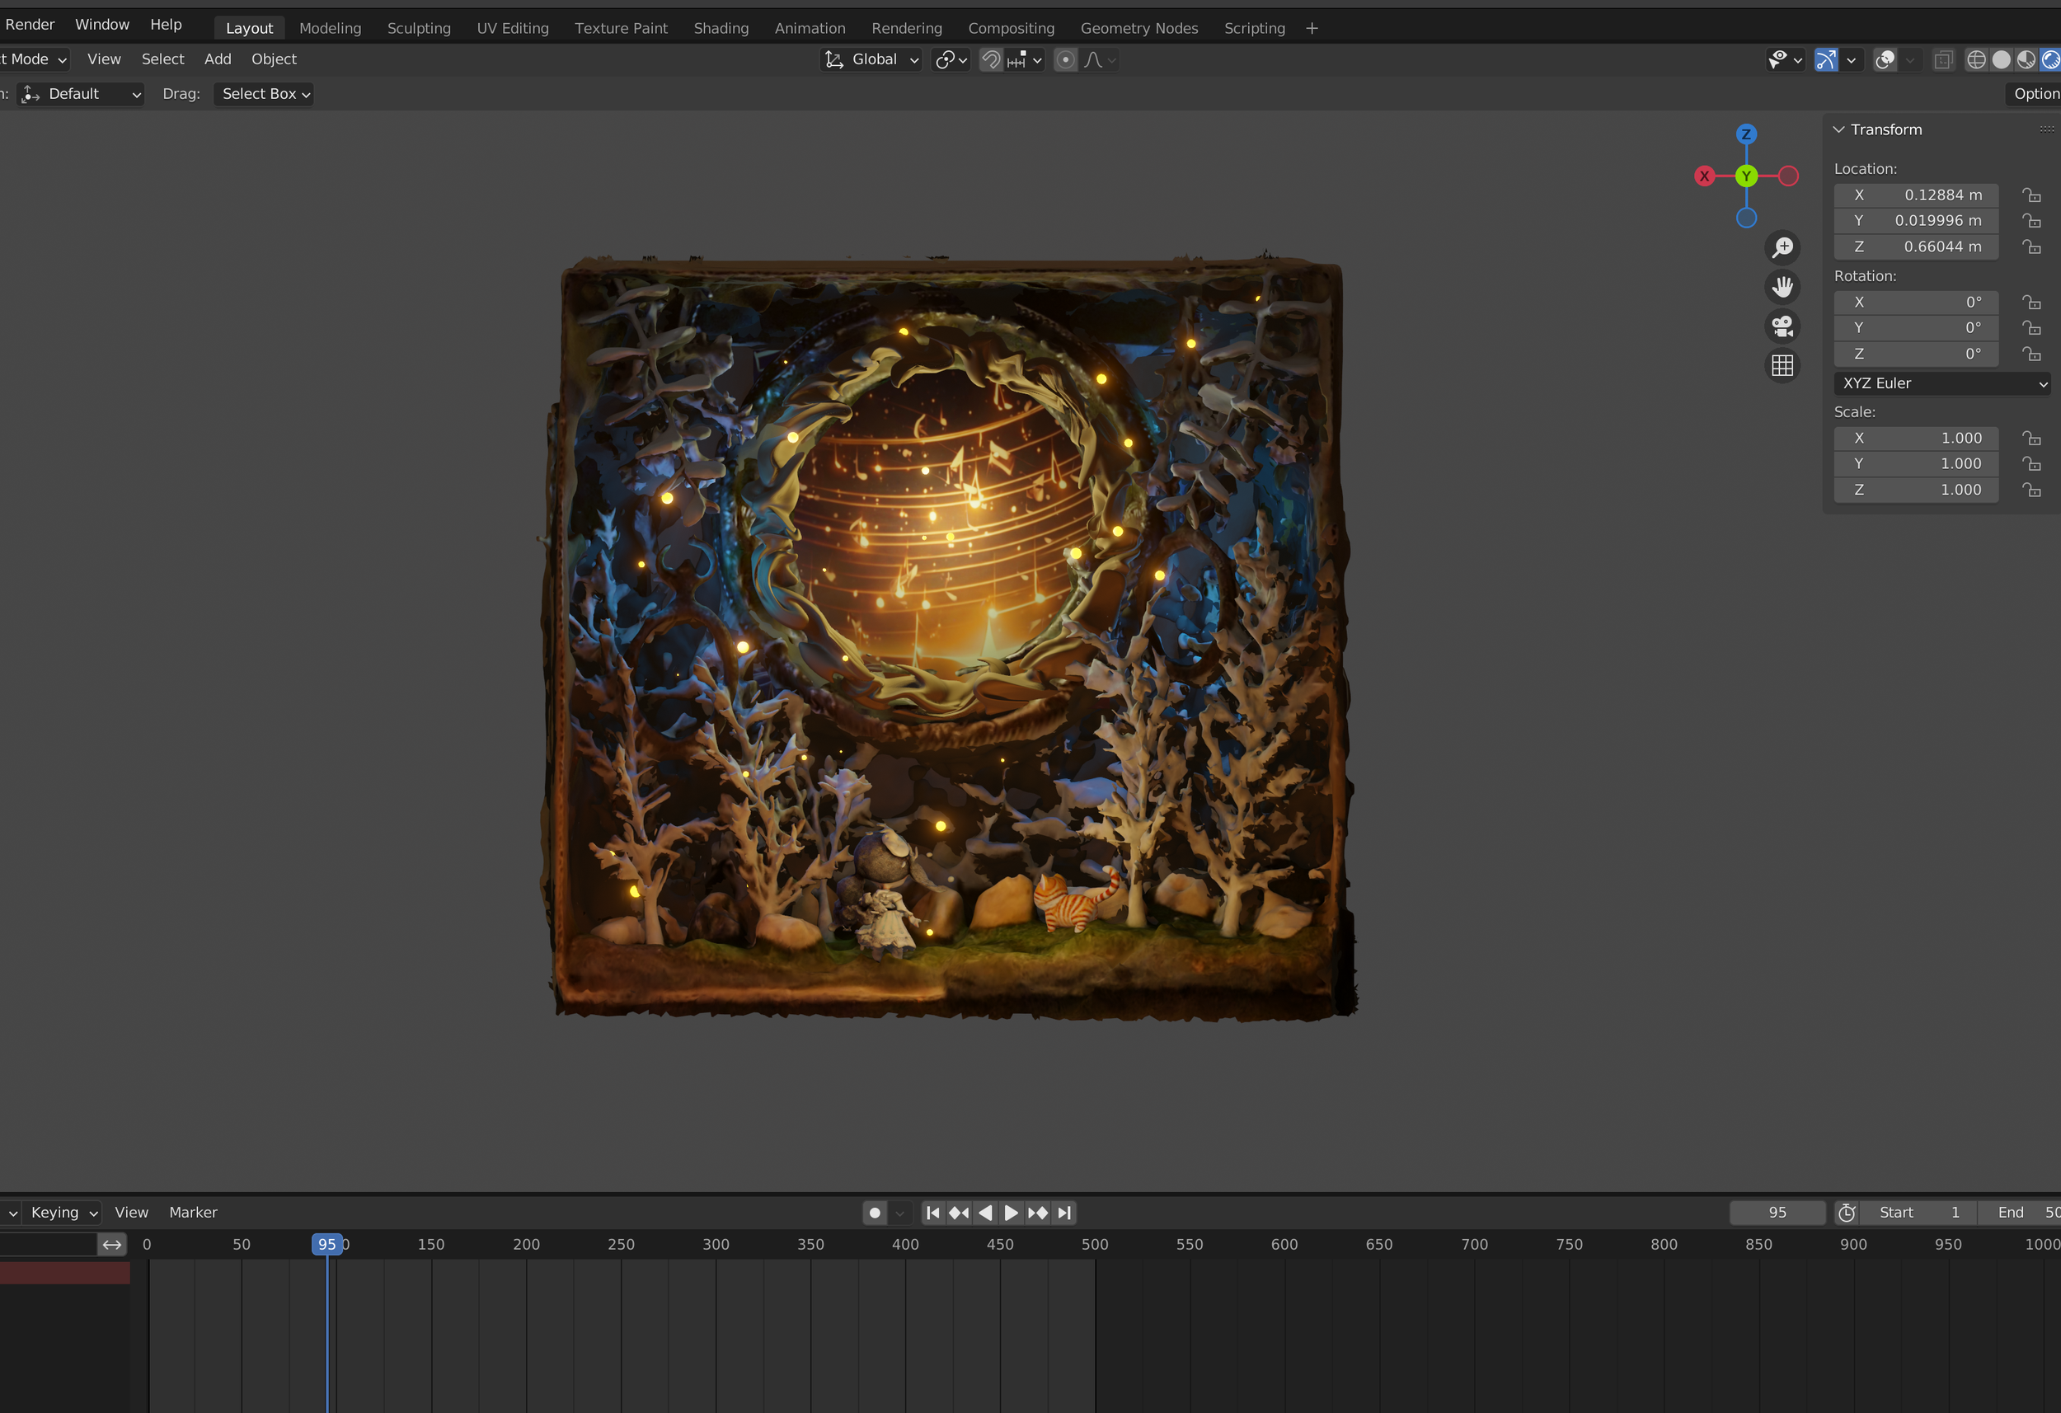Open the gizmo options dropdown arrow
The image size is (2061, 1413).
click(x=1851, y=59)
